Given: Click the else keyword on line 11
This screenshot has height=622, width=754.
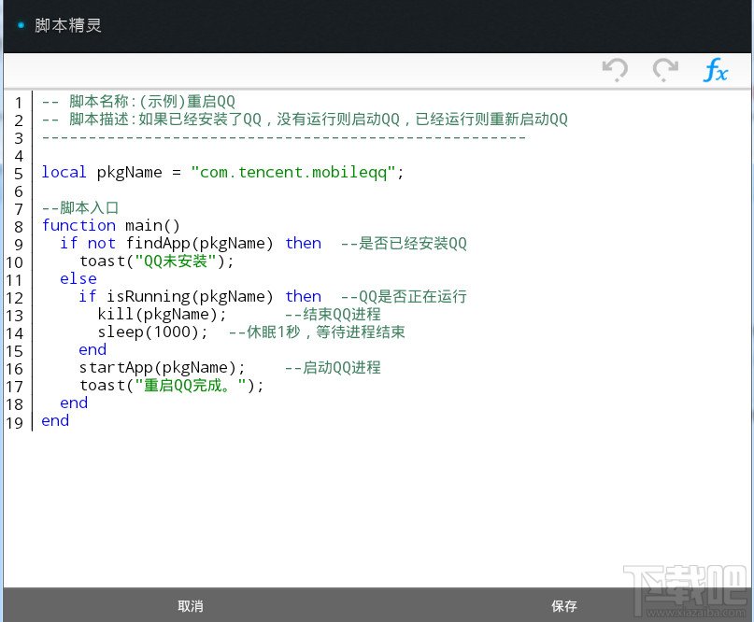Looking at the screenshot, I should (78, 279).
